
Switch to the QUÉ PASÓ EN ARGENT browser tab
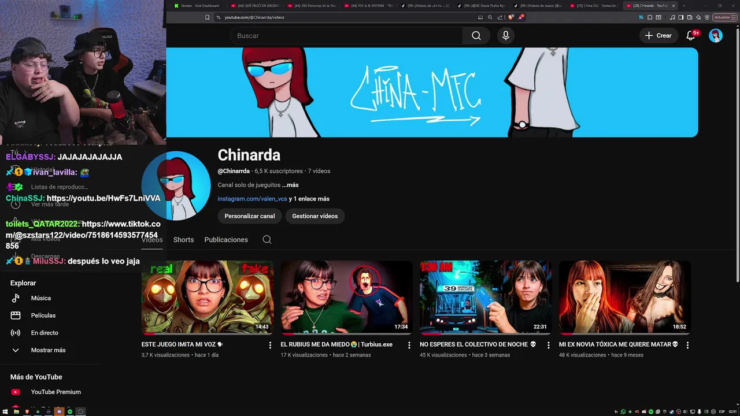point(253,6)
